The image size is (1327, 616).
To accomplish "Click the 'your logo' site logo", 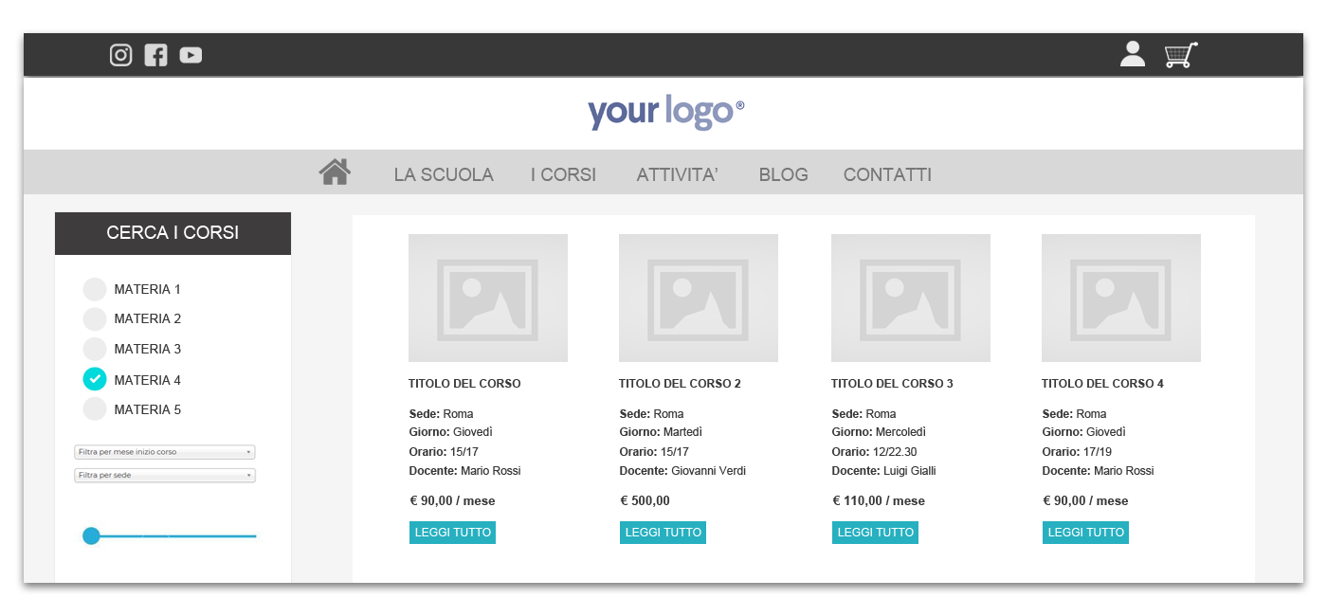I will pos(665,112).
